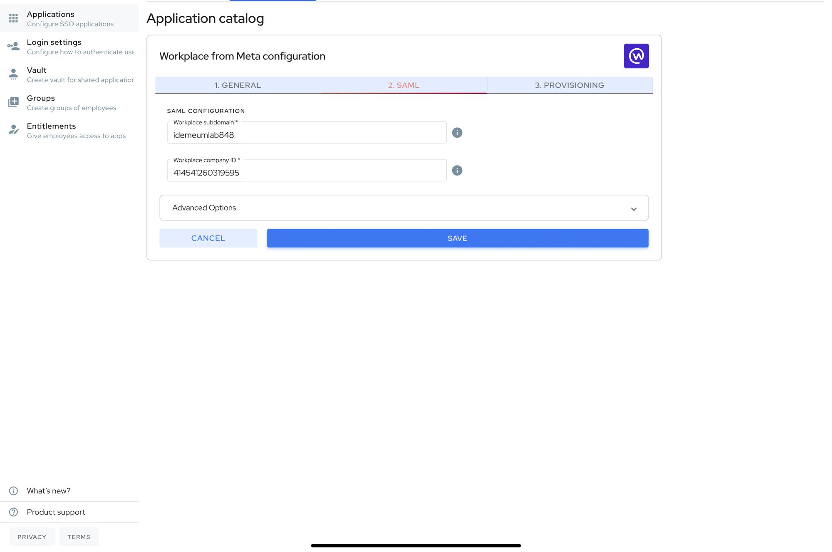
Task: Expand the Advanced Options chevron
Action: 634,209
